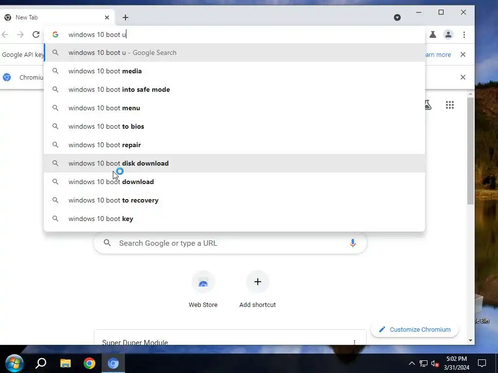
Task: Click the scrollbar down arrow
Action: tap(470, 340)
